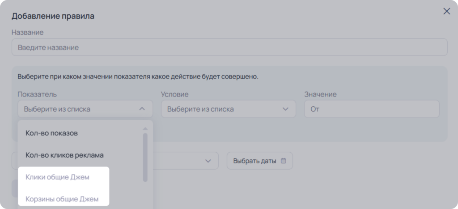Click the Введите название input field
The width and height of the screenshot is (458, 209).
click(229, 47)
